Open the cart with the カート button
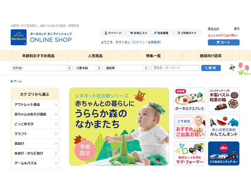 (224, 42)
